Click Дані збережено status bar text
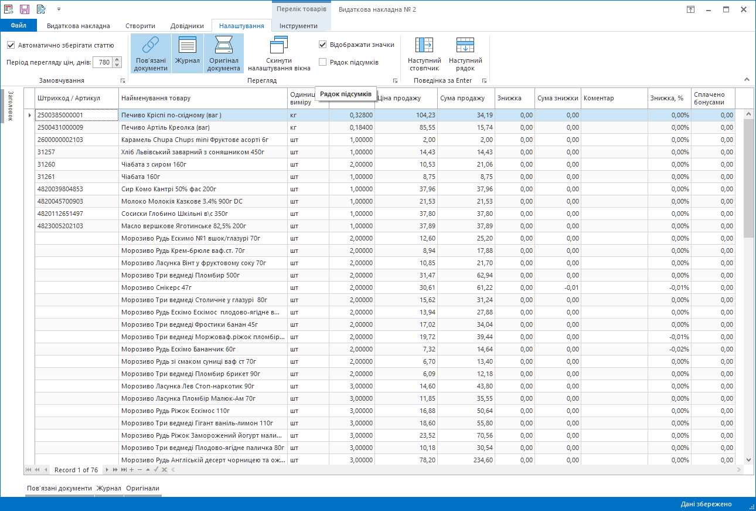 coord(706,504)
